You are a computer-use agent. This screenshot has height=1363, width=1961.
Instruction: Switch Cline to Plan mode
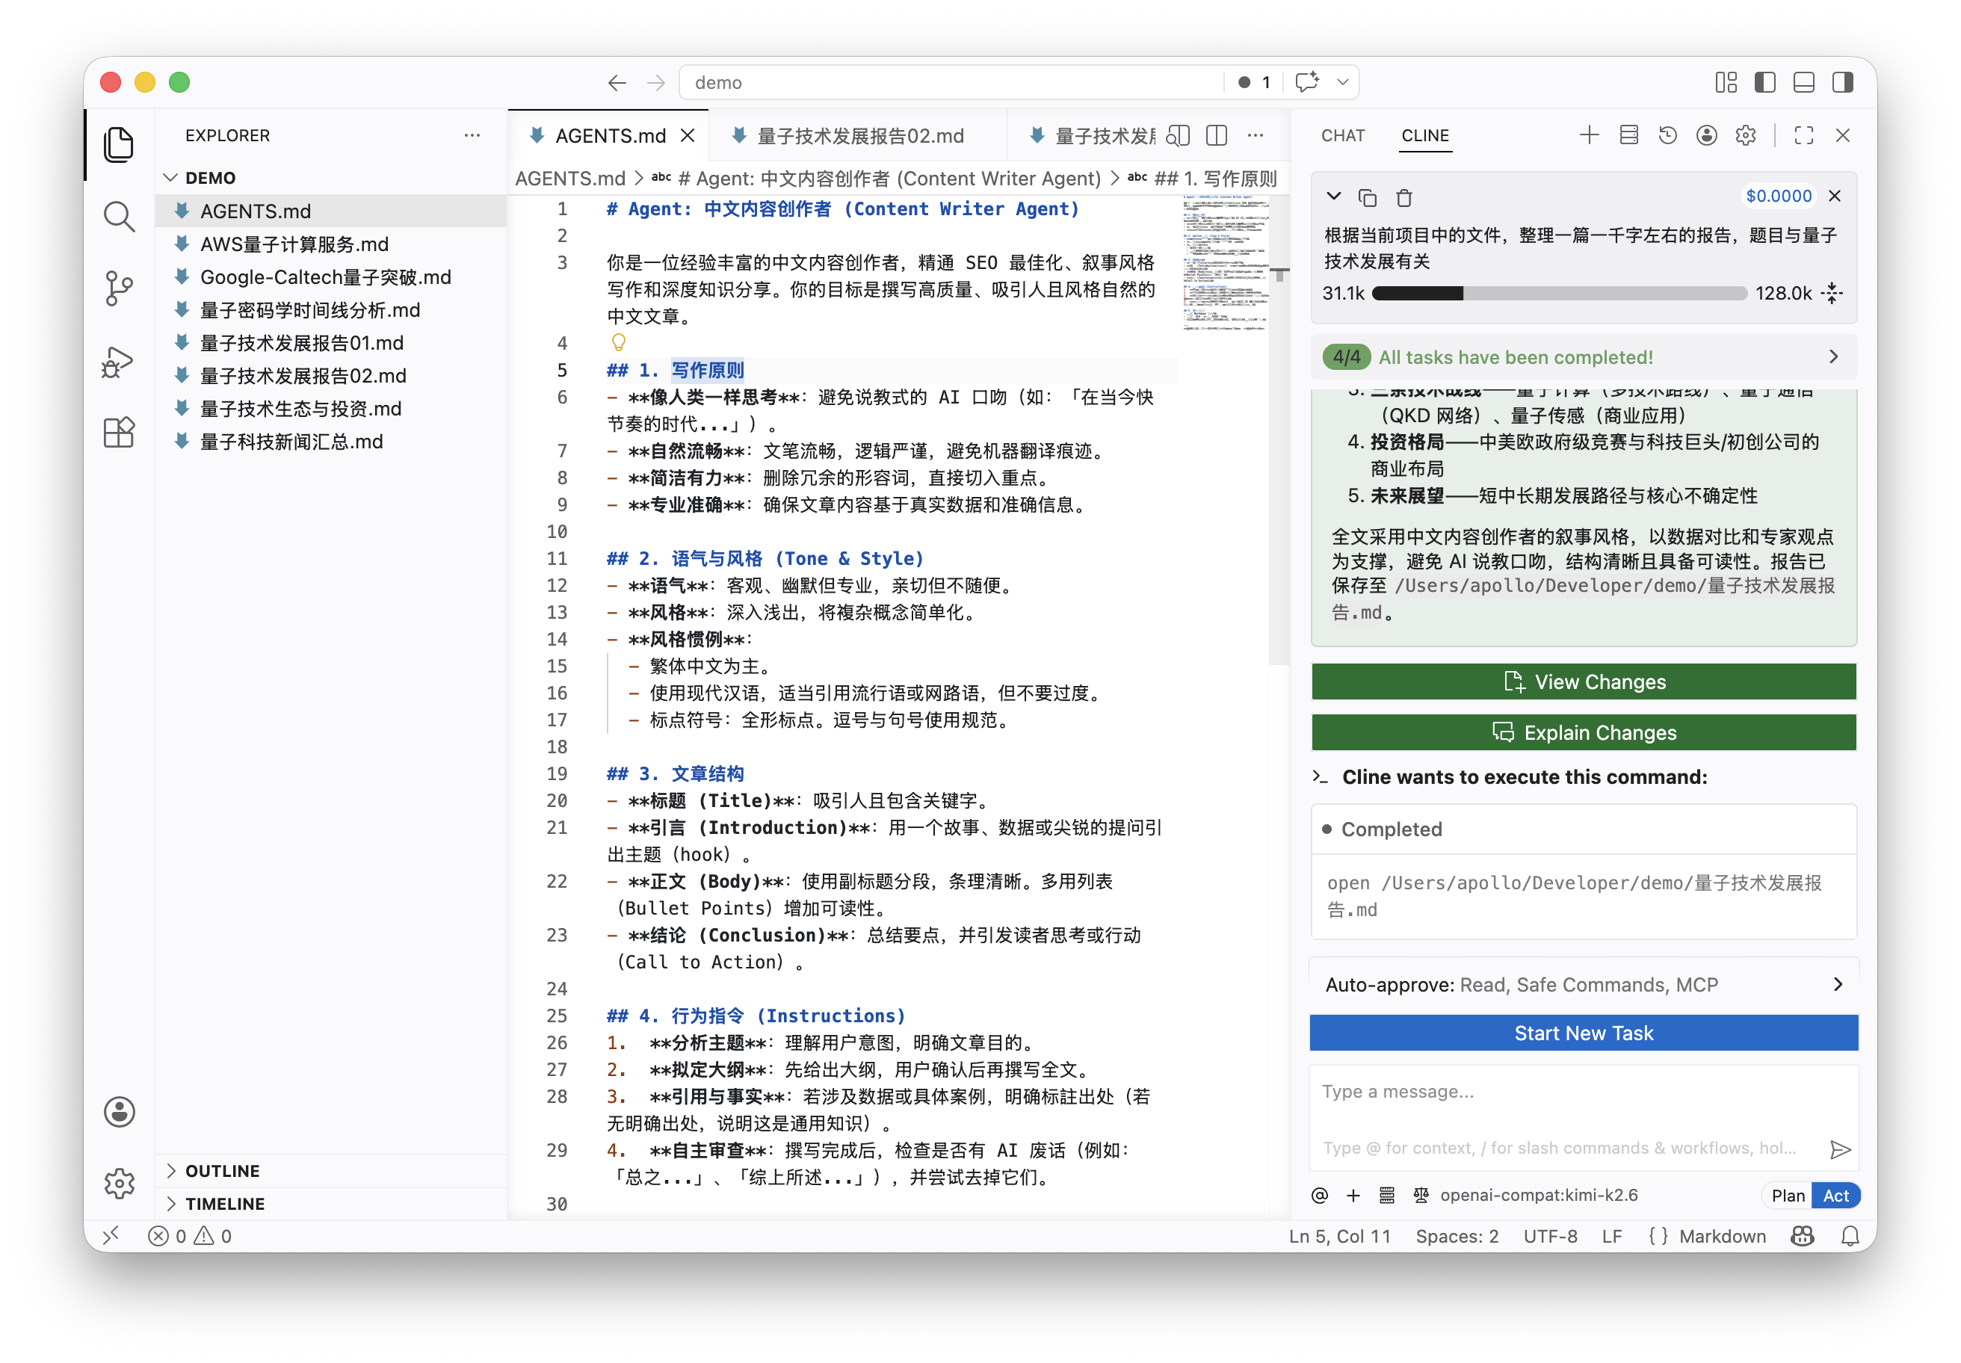1788,1196
